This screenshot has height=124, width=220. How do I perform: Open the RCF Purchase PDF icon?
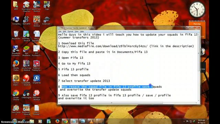coord(37,51)
